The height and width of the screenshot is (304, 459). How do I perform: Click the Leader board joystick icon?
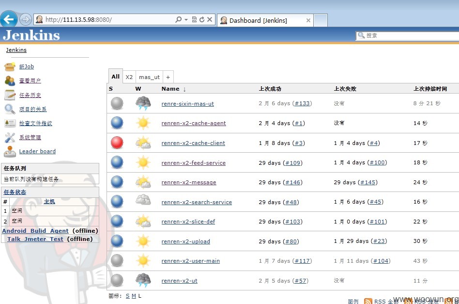coord(10,151)
